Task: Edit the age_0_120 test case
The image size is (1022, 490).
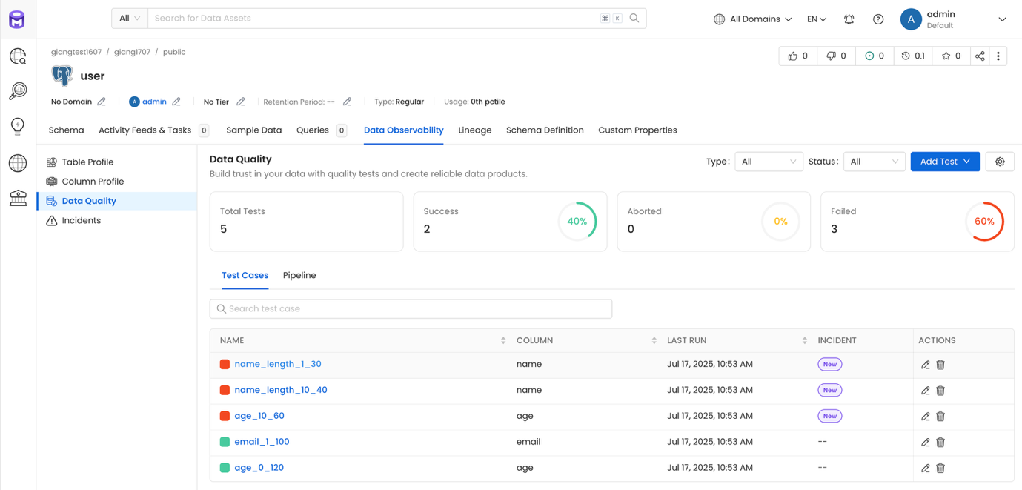Action: pos(925,469)
